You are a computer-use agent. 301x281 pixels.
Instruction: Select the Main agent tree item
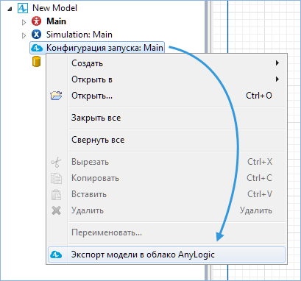[x=56, y=21]
